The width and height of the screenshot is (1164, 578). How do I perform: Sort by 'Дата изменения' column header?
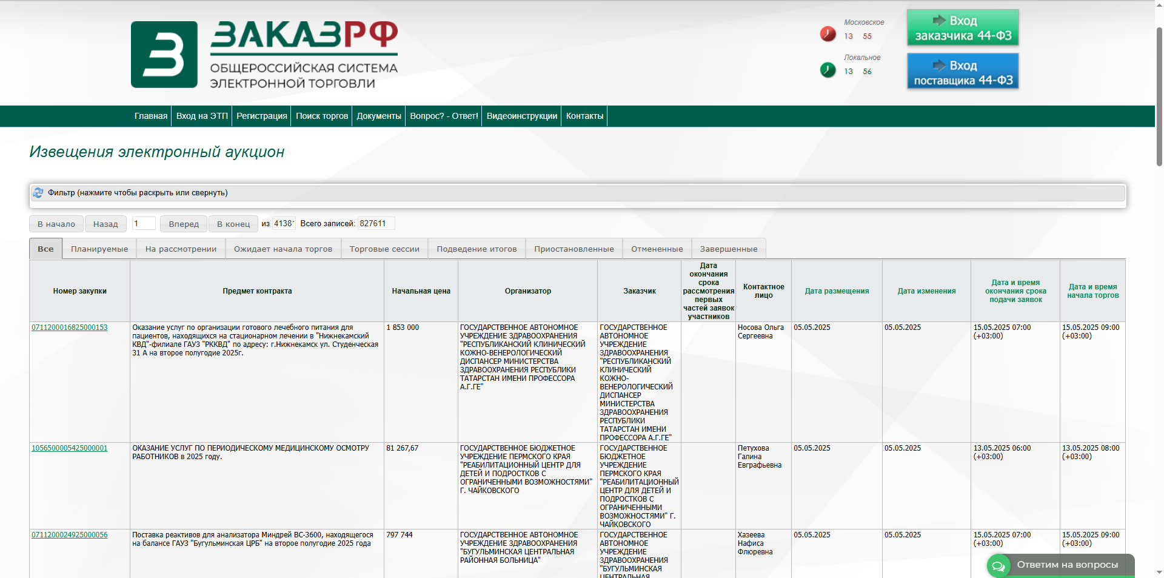click(926, 291)
